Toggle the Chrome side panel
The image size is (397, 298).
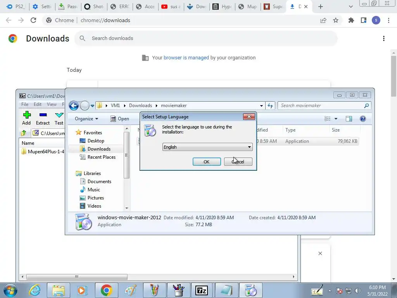(364, 20)
